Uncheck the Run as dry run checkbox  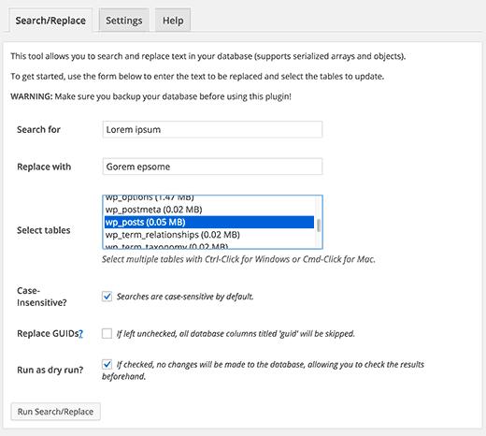click(107, 364)
